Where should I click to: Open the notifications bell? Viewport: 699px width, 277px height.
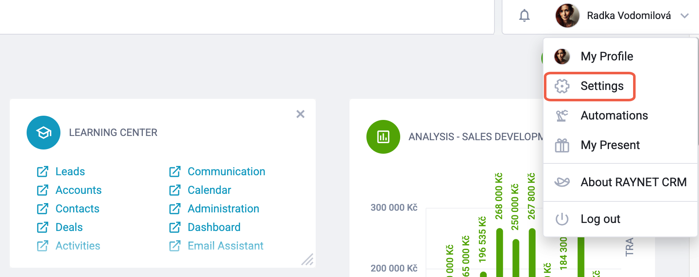(x=524, y=16)
